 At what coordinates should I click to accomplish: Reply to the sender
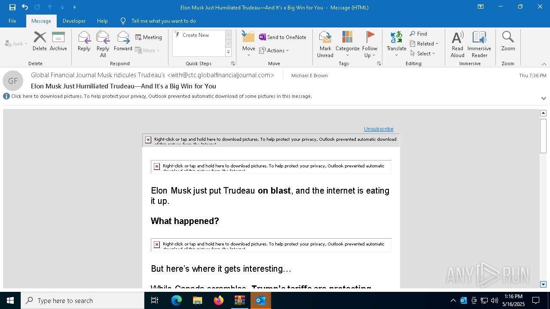pos(84,41)
